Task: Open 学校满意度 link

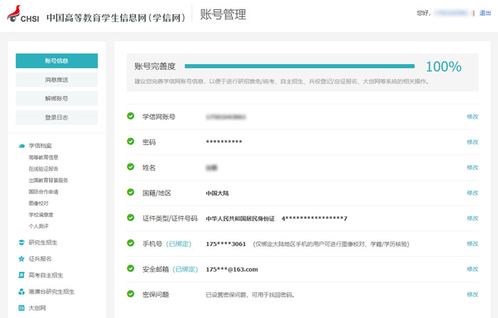Action: pyautogui.click(x=41, y=215)
